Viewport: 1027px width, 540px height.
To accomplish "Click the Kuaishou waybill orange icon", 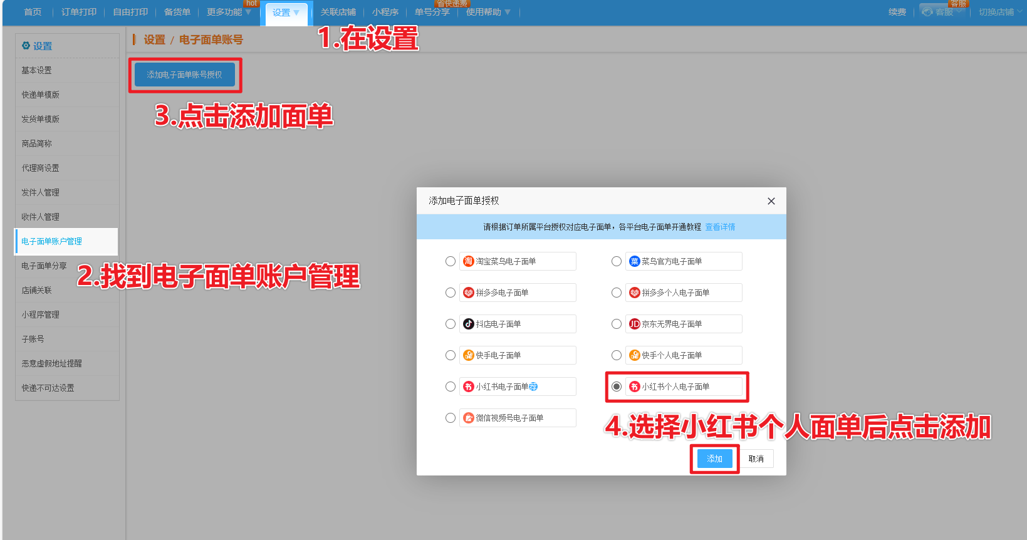I will point(468,355).
